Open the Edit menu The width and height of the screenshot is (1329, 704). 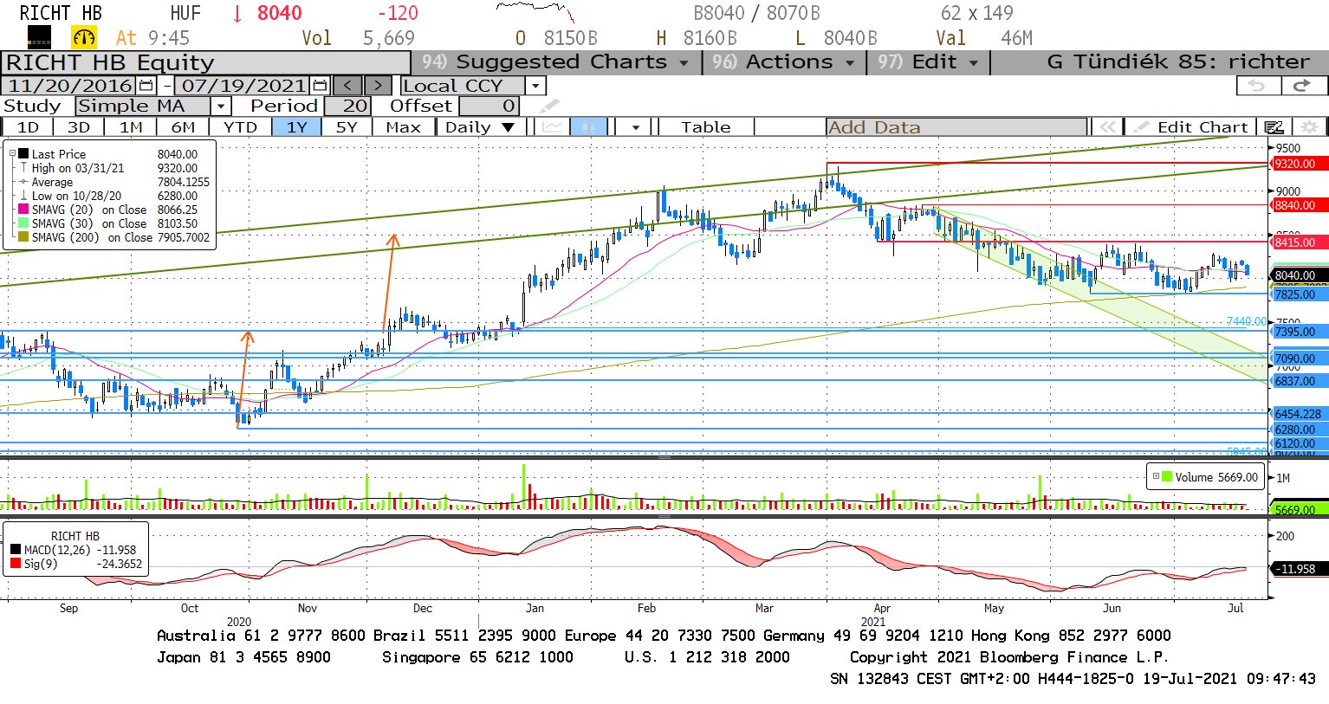click(x=928, y=62)
